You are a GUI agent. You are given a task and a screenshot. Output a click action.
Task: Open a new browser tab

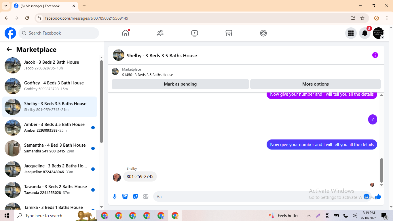(x=84, y=6)
